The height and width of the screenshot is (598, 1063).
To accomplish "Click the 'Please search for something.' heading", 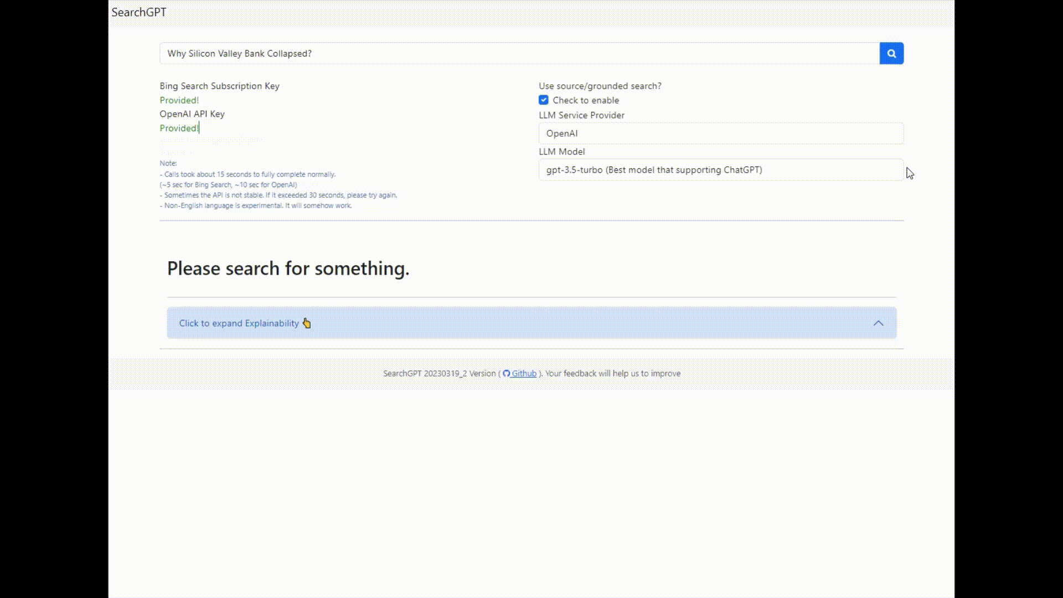I will click(288, 269).
